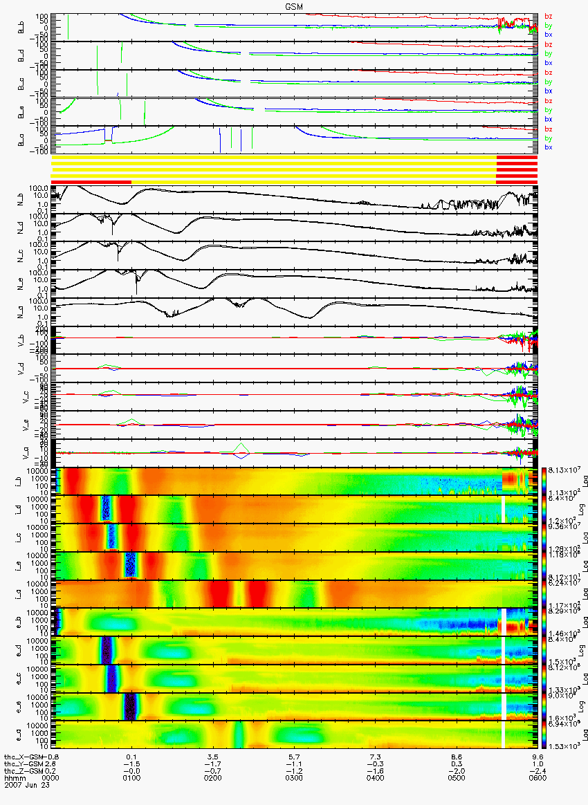Click the i_b panel color bar
Image resolution: width=588 pixels, height=805 pixels.
[x=544, y=481]
